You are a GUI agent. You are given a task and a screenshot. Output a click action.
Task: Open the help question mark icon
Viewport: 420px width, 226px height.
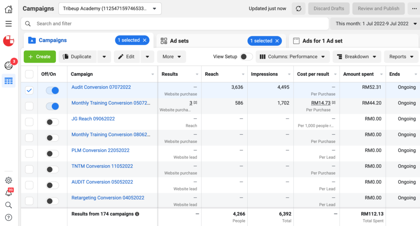tap(9, 217)
